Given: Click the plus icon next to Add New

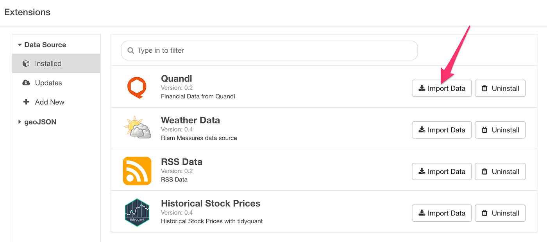Looking at the screenshot, I should click(25, 102).
